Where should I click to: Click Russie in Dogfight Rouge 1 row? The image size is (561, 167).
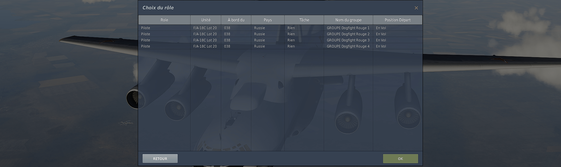pyautogui.click(x=259, y=28)
